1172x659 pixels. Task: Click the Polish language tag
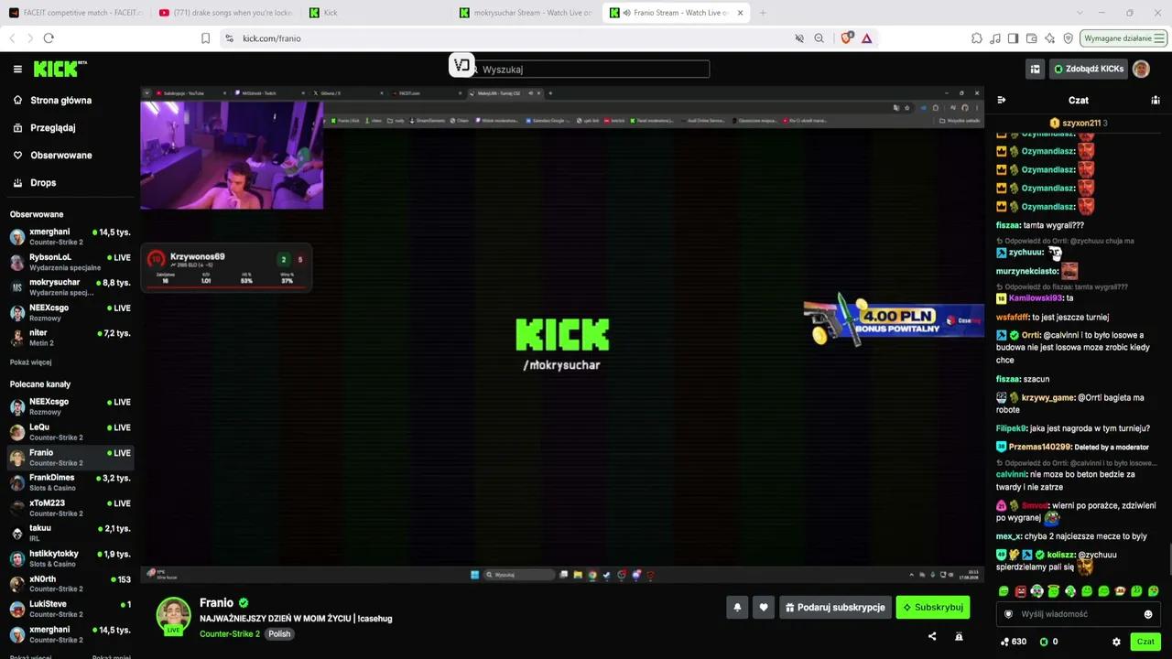[279, 634]
